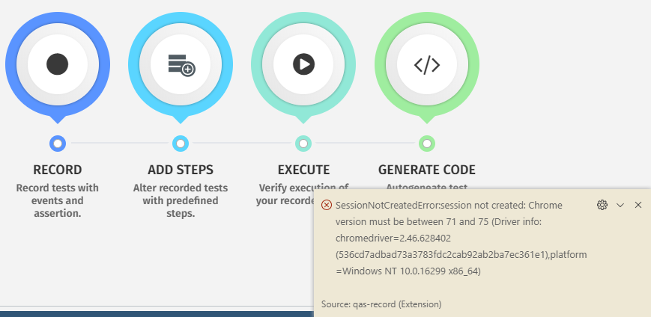The height and width of the screenshot is (317, 651).
Task: Click the RECORD heading
Action: [x=58, y=170]
